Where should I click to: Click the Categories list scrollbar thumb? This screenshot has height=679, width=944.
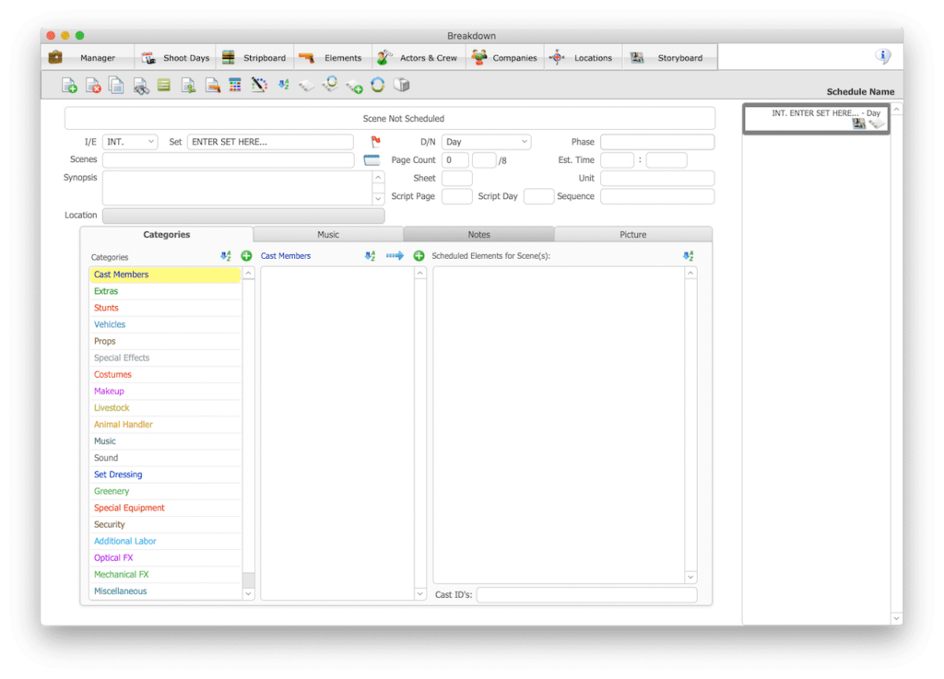point(248,579)
